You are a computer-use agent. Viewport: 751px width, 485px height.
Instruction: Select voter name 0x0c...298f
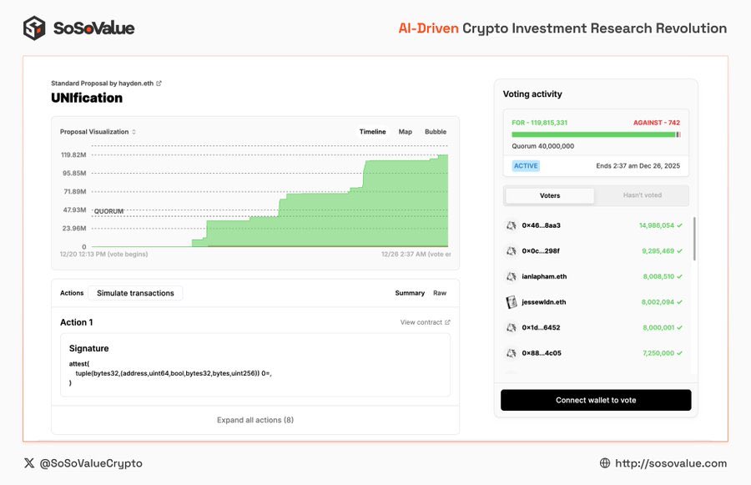pyautogui.click(x=541, y=250)
